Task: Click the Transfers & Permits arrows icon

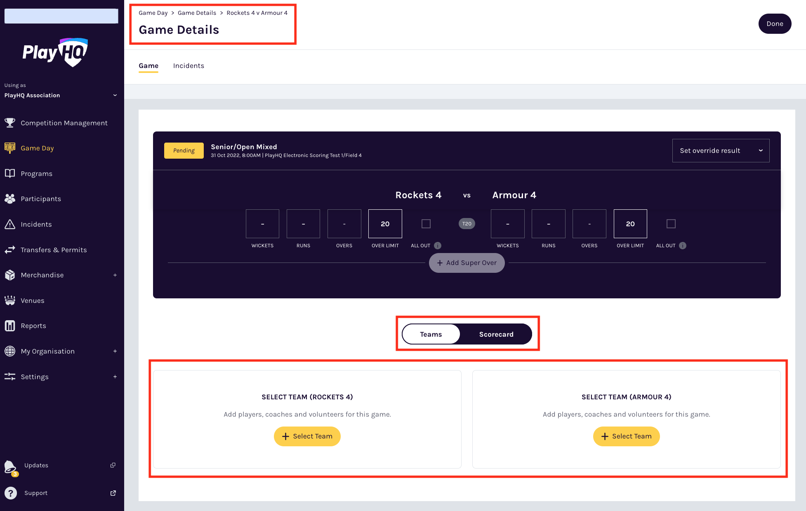Action: (10, 250)
